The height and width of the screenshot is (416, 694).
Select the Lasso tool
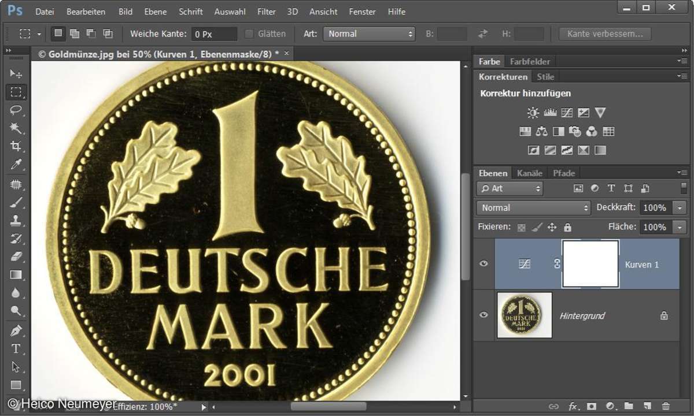click(16, 110)
